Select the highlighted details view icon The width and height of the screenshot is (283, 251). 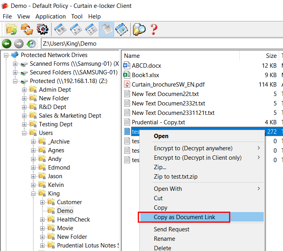pos(106,29)
